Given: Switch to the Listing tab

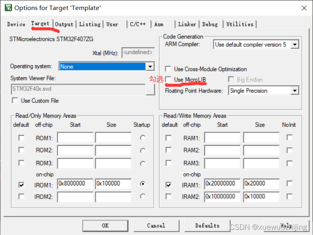Looking at the screenshot, I should click(90, 24).
